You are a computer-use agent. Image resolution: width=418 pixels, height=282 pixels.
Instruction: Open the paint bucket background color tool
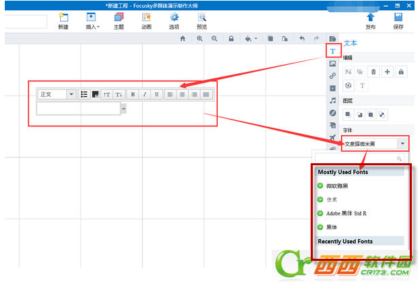(248, 39)
